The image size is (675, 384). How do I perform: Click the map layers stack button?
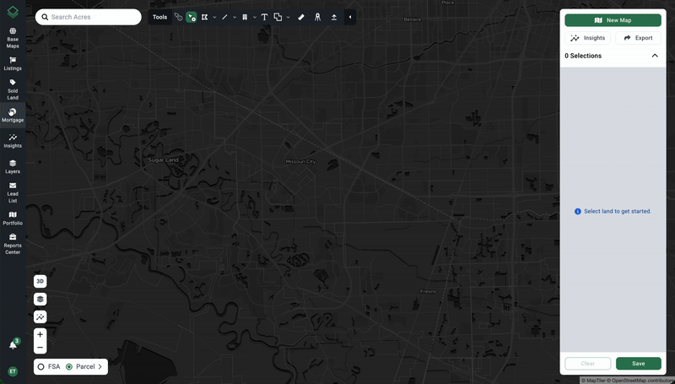pyautogui.click(x=40, y=299)
